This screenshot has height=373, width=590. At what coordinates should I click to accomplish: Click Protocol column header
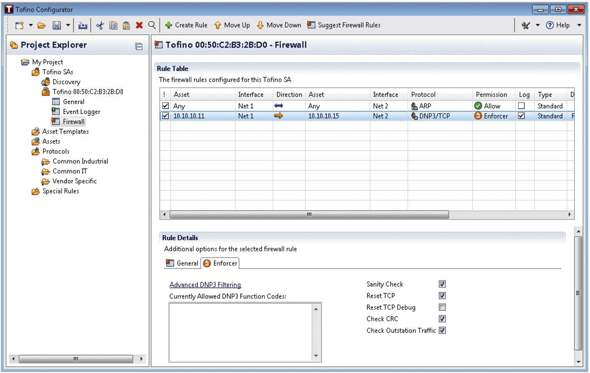point(440,95)
